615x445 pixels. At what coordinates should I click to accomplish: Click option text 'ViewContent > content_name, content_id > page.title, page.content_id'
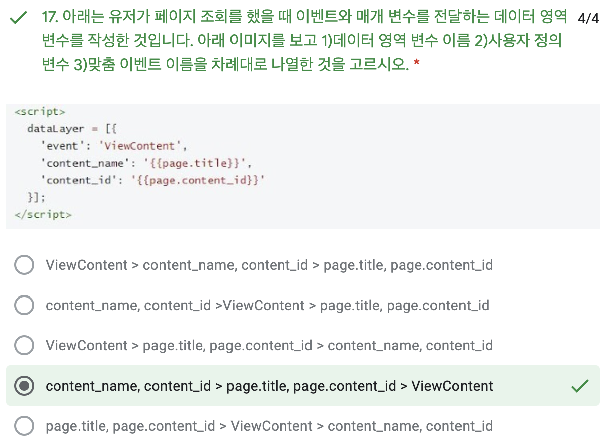pos(269,265)
